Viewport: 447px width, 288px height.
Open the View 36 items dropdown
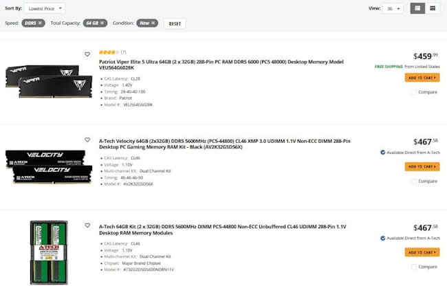click(x=393, y=8)
